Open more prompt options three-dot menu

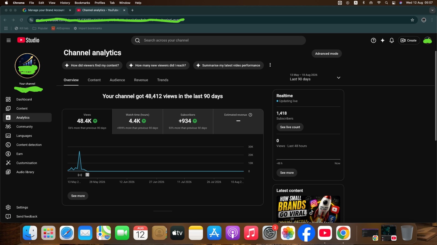tap(270, 65)
